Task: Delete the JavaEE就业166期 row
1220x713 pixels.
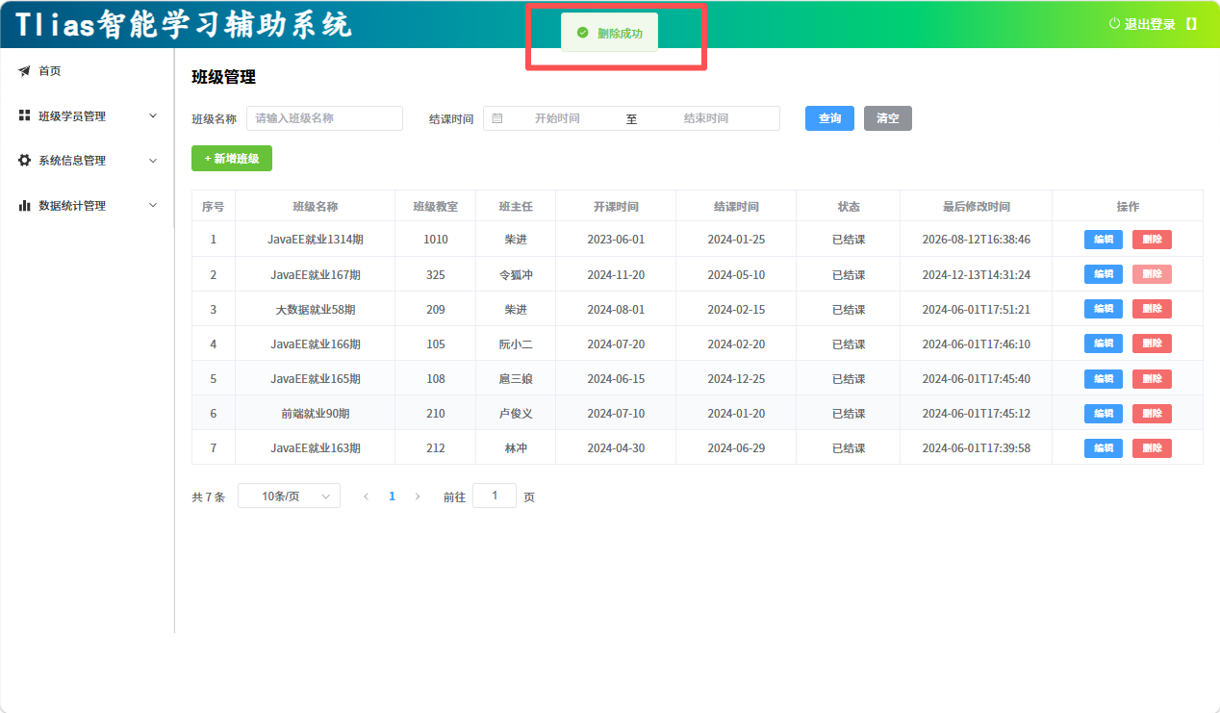Action: tap(1152, 344)
